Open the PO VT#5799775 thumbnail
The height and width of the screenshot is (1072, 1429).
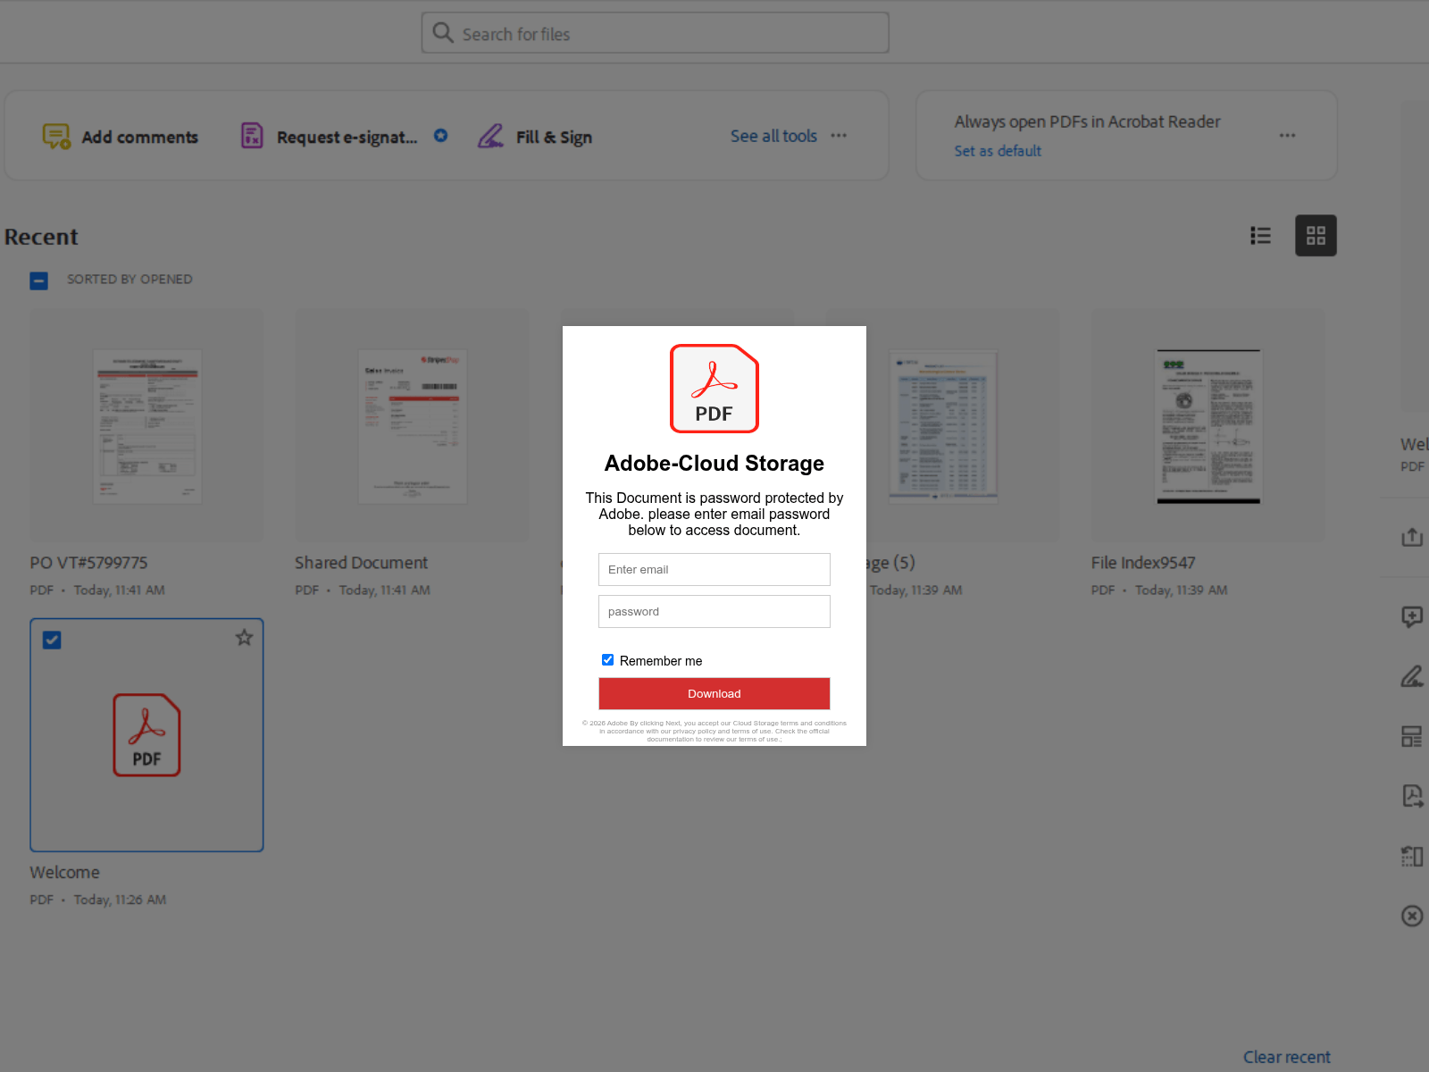tap(147, 426)
